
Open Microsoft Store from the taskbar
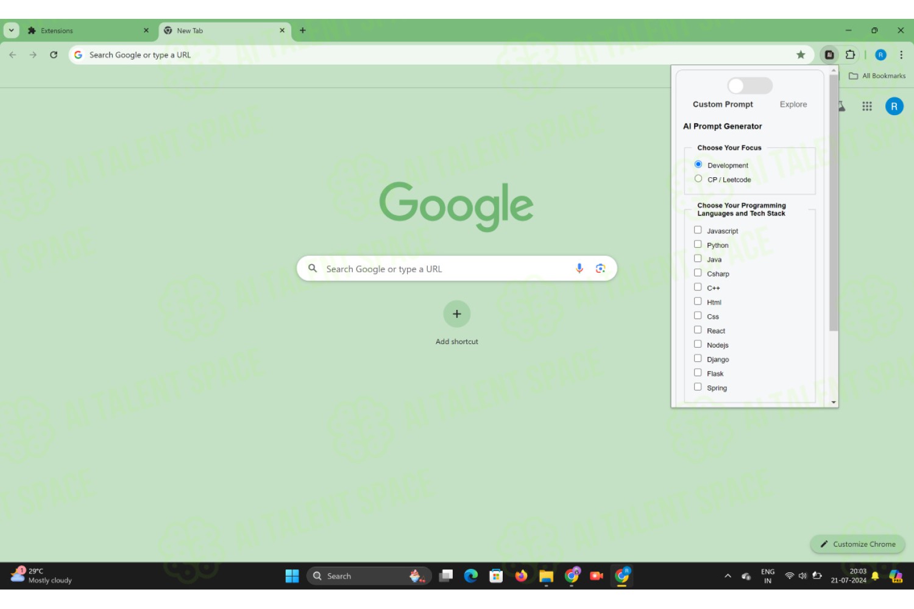coord(496,576)
